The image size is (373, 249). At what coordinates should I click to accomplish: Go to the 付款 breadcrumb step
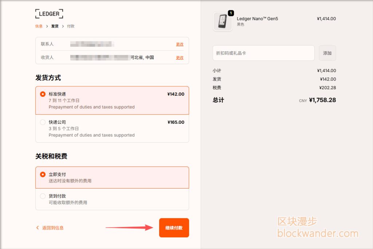(71, 26)
